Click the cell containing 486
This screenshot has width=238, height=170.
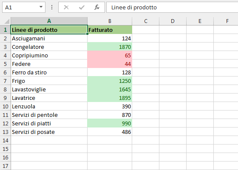pyautogui.click(x=110, y=132)
